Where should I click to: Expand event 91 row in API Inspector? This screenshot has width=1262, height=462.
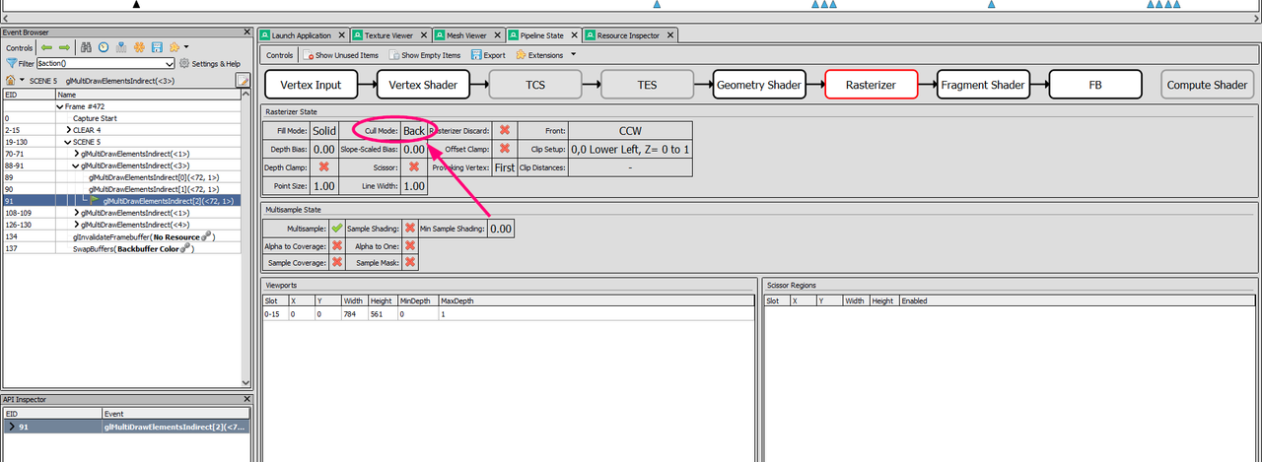(12, 428)
